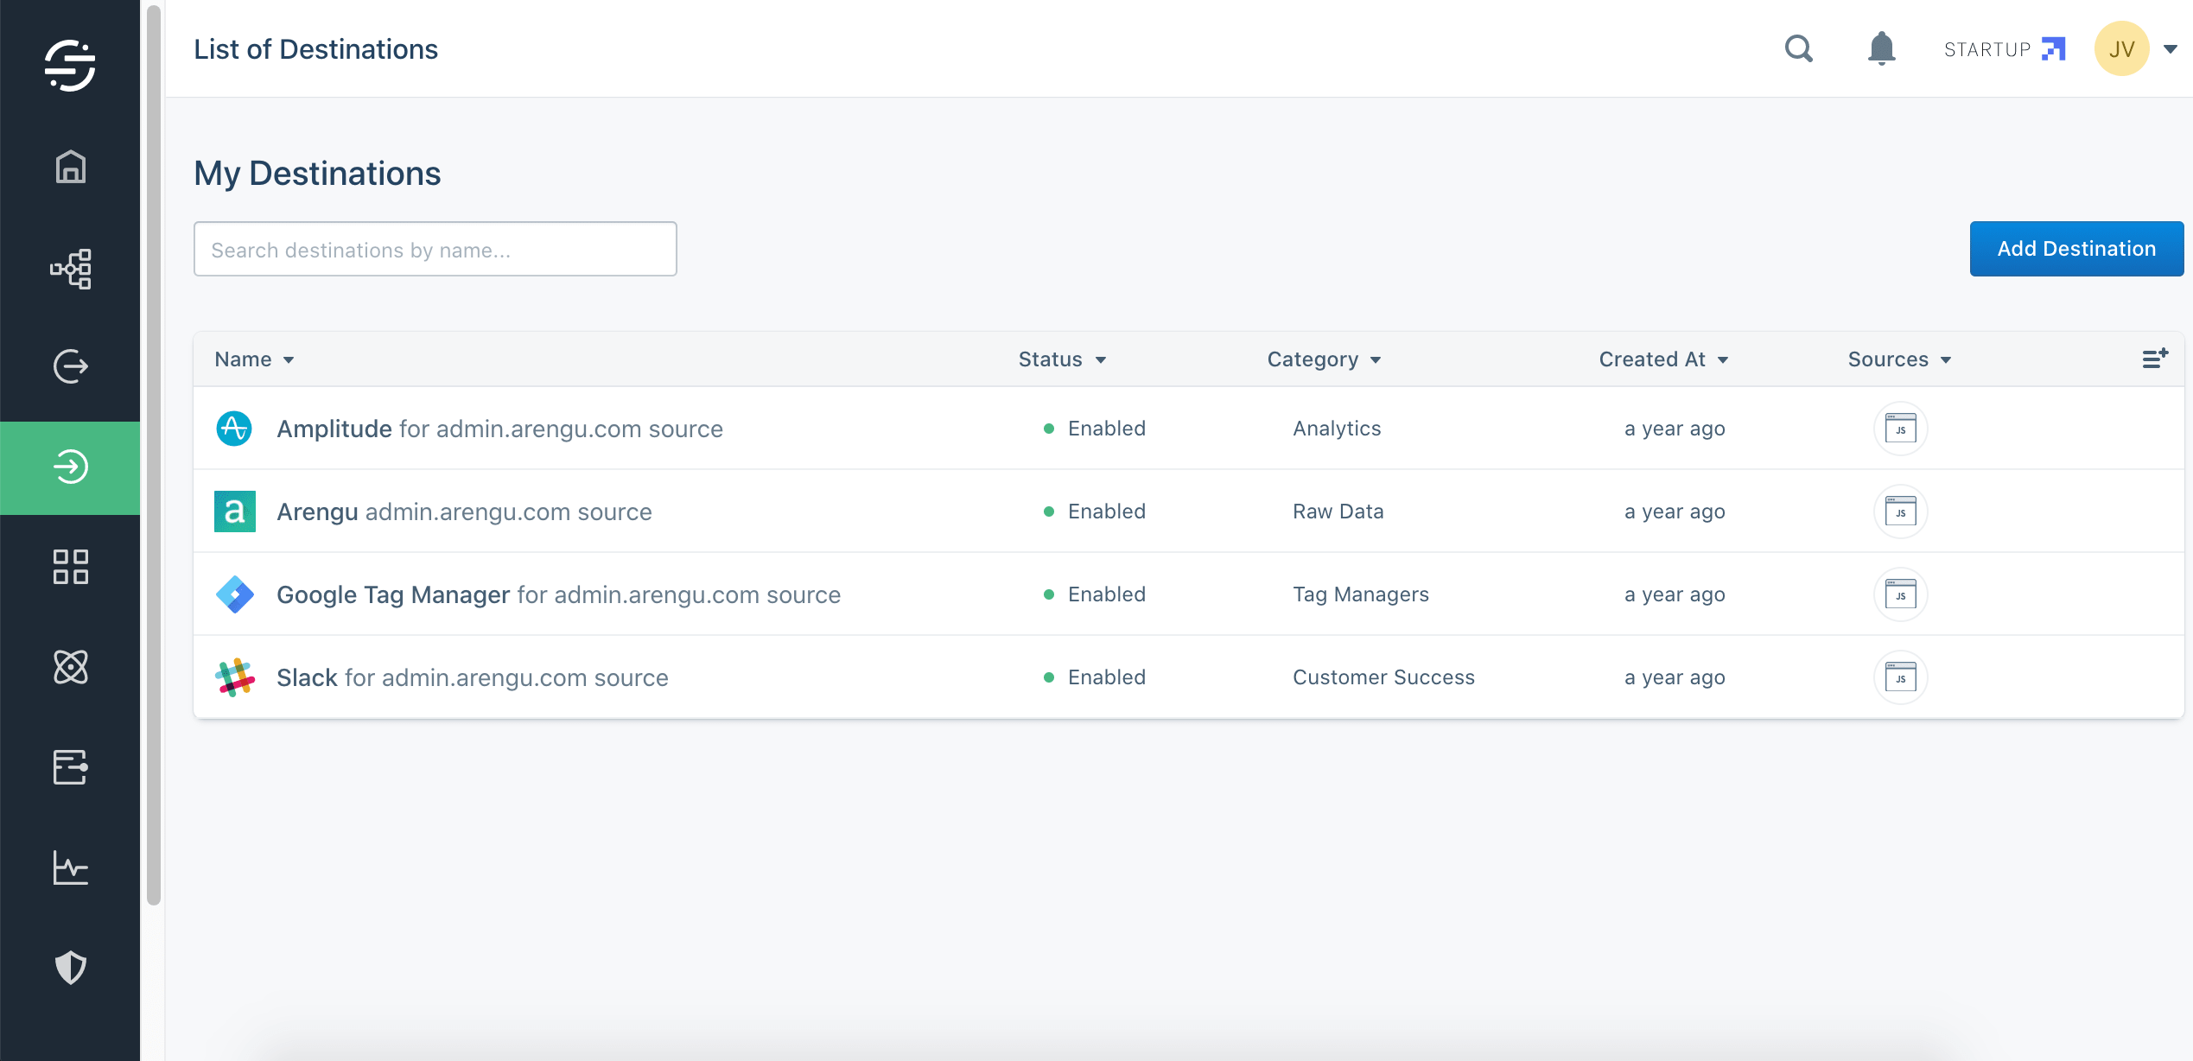
Task: Click the search magnifier icon in header
Action: (1798, 49)
